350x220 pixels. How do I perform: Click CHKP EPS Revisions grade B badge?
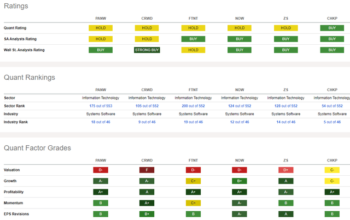(x=332, y=214)
